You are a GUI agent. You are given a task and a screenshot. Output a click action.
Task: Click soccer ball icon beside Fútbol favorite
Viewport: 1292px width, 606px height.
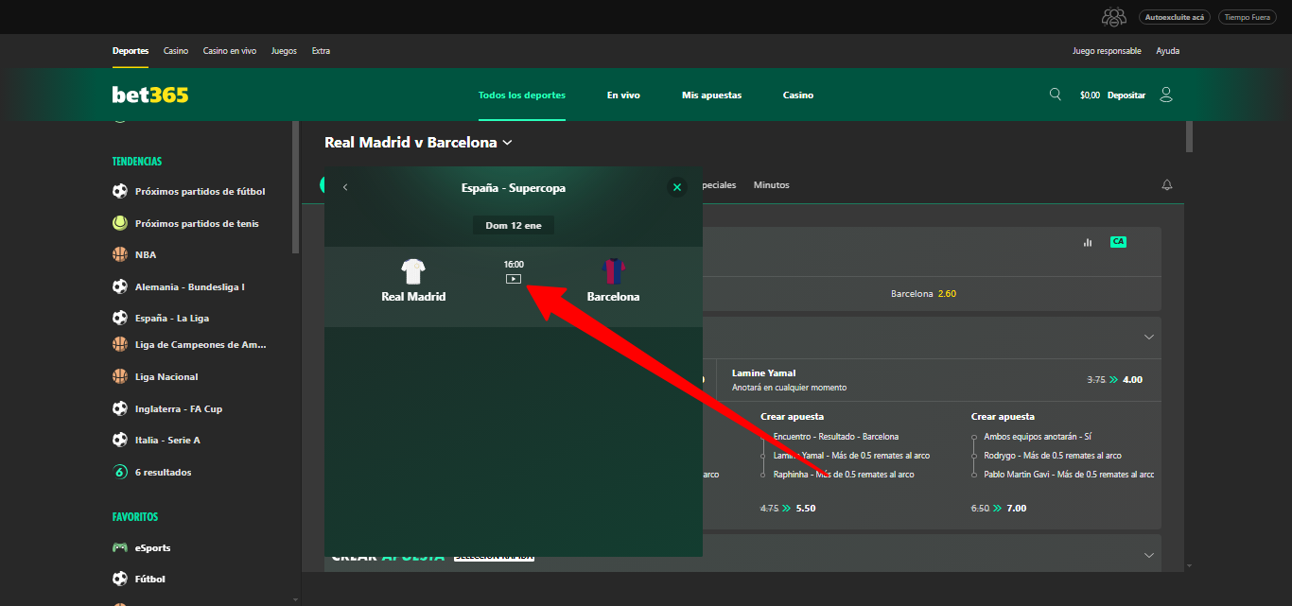pyautogui.click(x=120, y=579)
